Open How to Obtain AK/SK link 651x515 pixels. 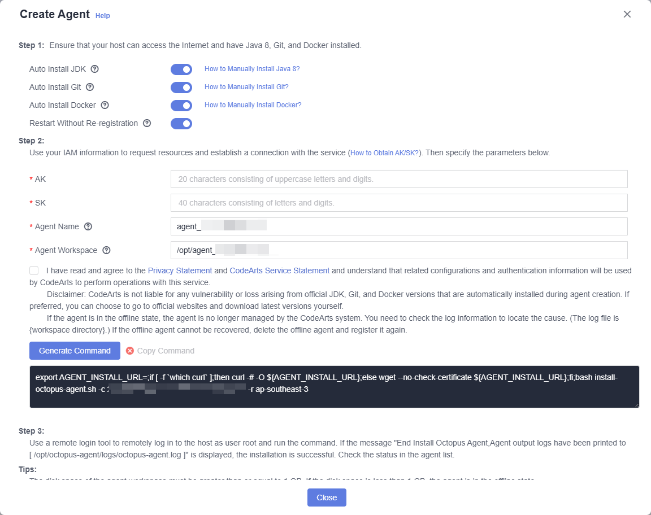point(384,153)
